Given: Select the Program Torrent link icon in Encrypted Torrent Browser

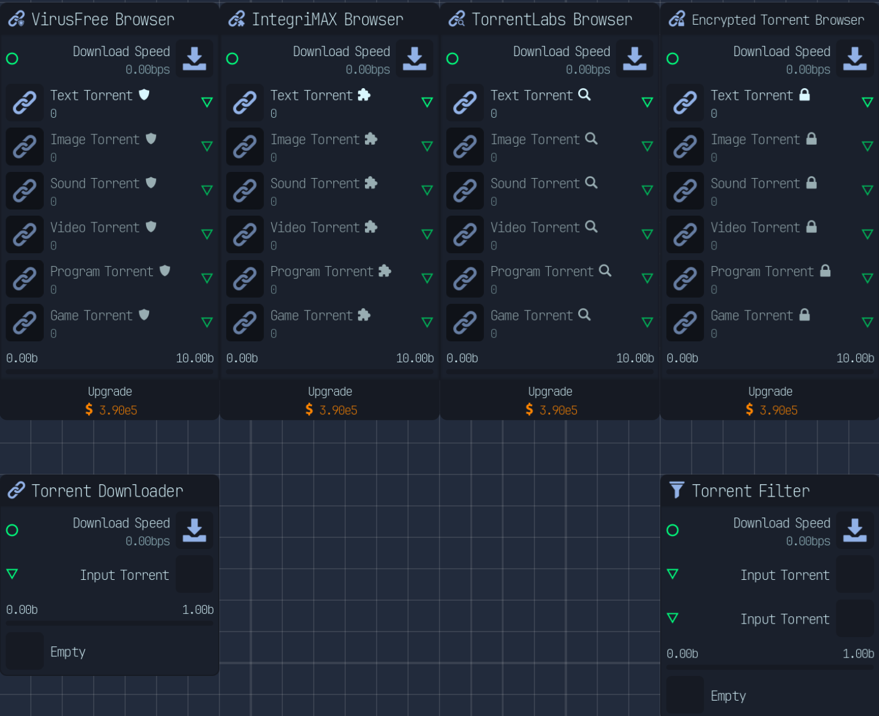Looking at the screenshot, I should pos(685,279).
